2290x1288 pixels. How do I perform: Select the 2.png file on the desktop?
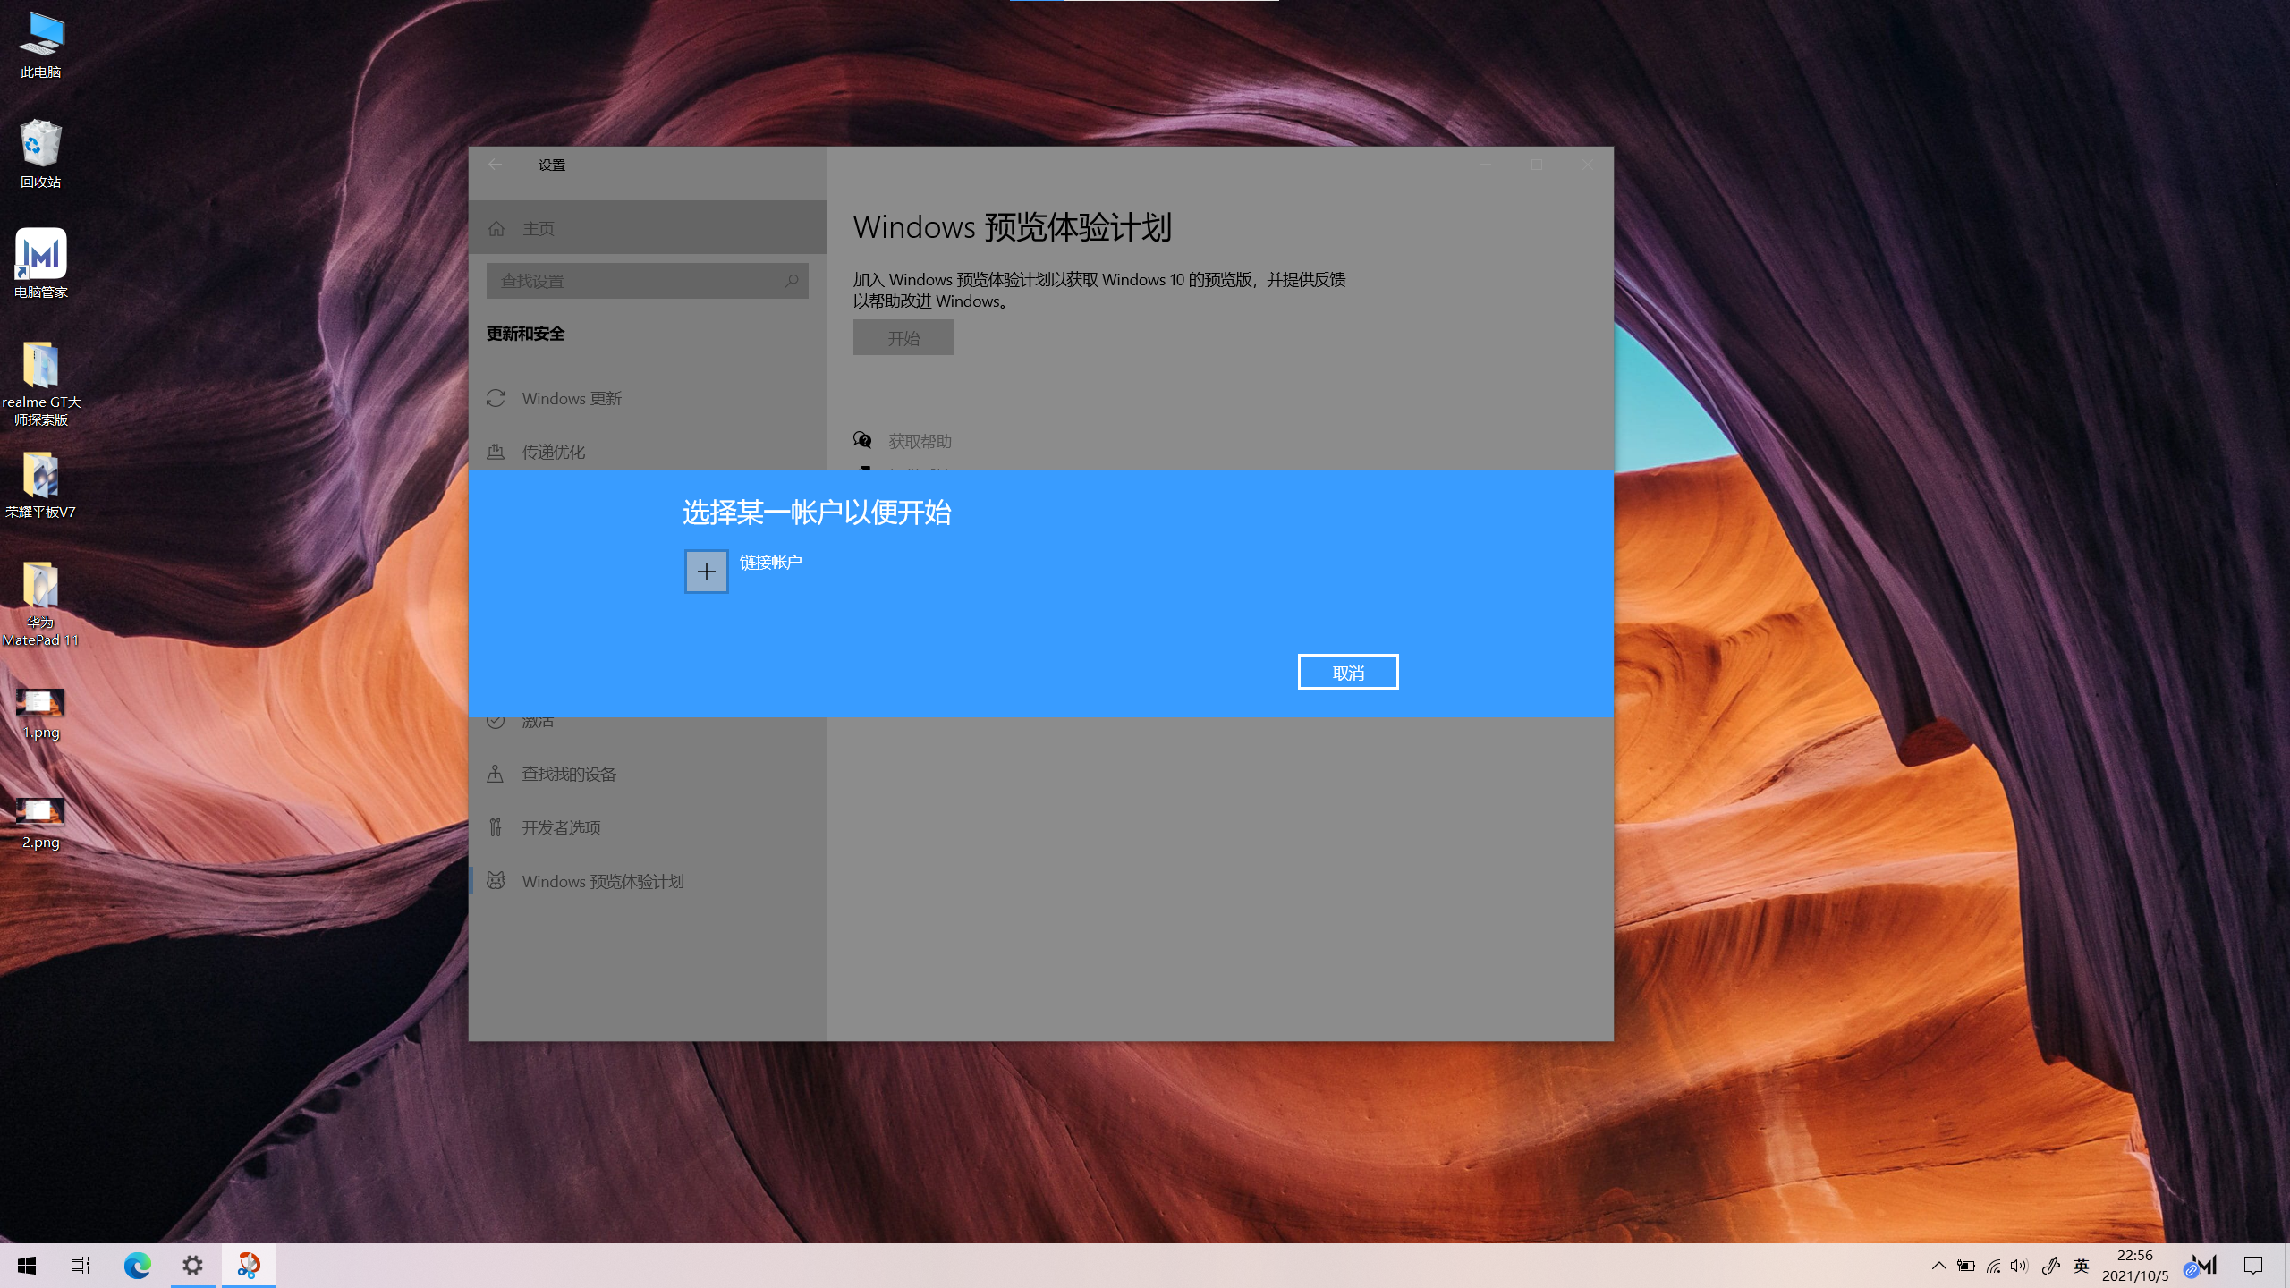click(41, 824)
